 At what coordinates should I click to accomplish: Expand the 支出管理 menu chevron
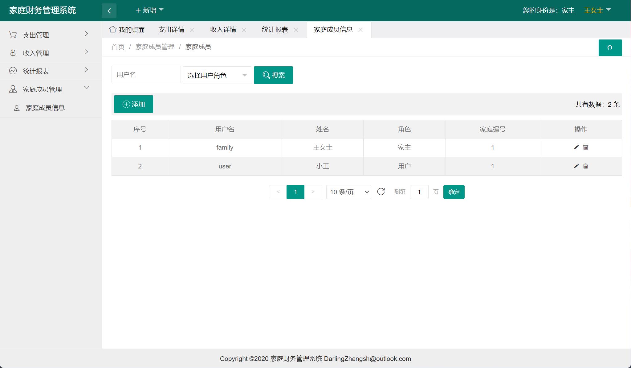pos(87,35)
